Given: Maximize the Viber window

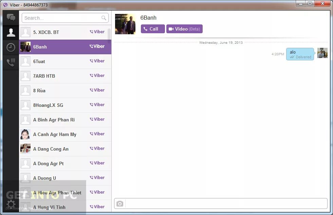Looking at the screenshot, I should [x=310, y=4].
